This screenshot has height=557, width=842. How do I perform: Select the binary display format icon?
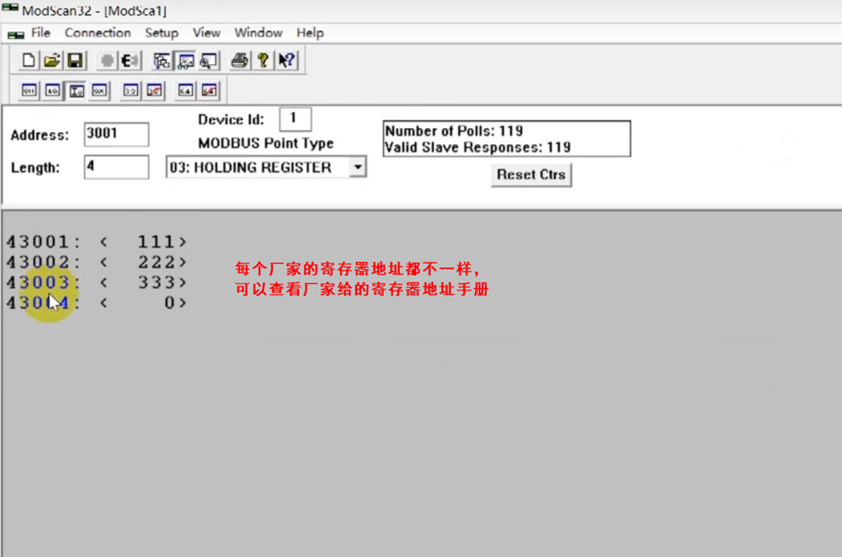click(29, 90)
